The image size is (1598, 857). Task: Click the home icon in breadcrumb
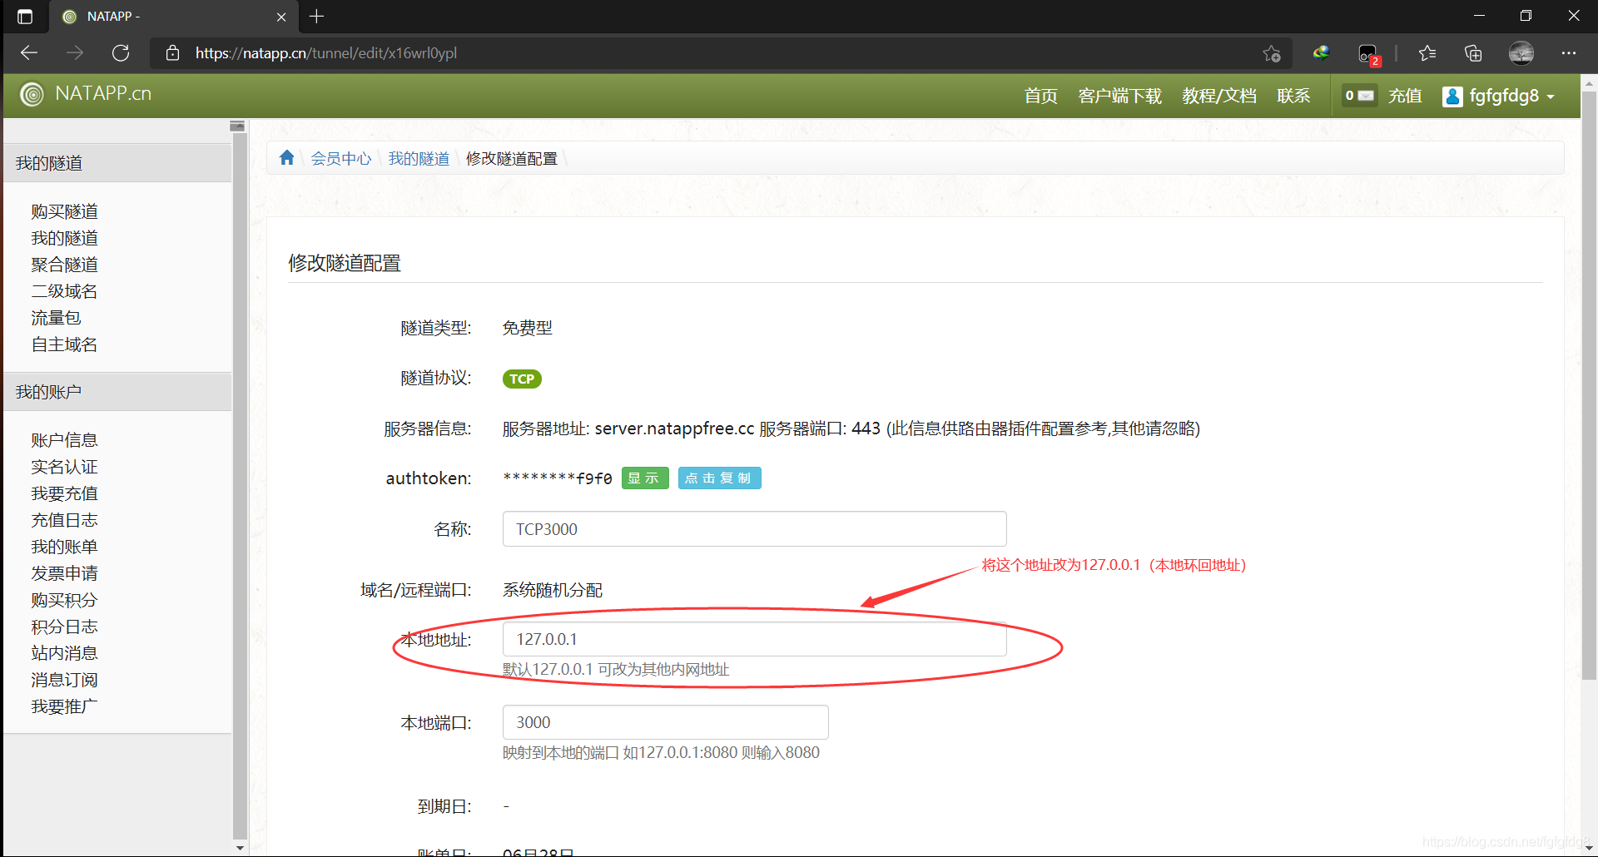pyautogui.click(x=287, y=157)
